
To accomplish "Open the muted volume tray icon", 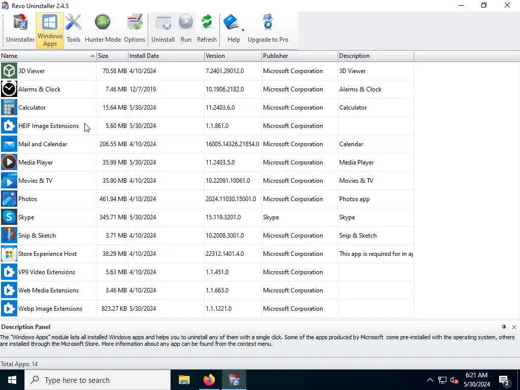I will pyautogui.click(x=454, y=380).
